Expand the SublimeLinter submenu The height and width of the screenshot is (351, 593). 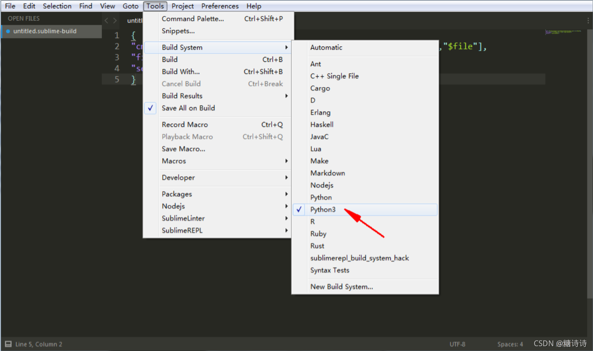tap(218, 218)
